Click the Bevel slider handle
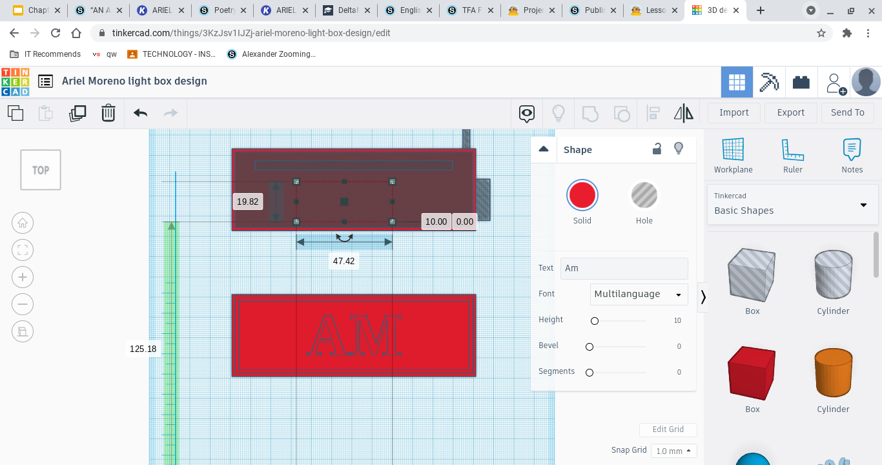 (x=590, y=347)
